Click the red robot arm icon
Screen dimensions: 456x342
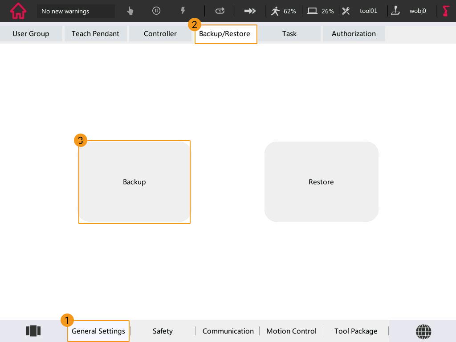coord(446,11)
